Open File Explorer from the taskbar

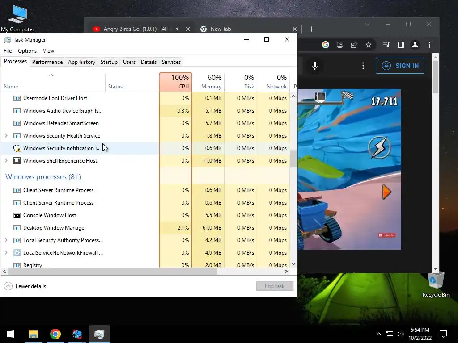[33, 334]
